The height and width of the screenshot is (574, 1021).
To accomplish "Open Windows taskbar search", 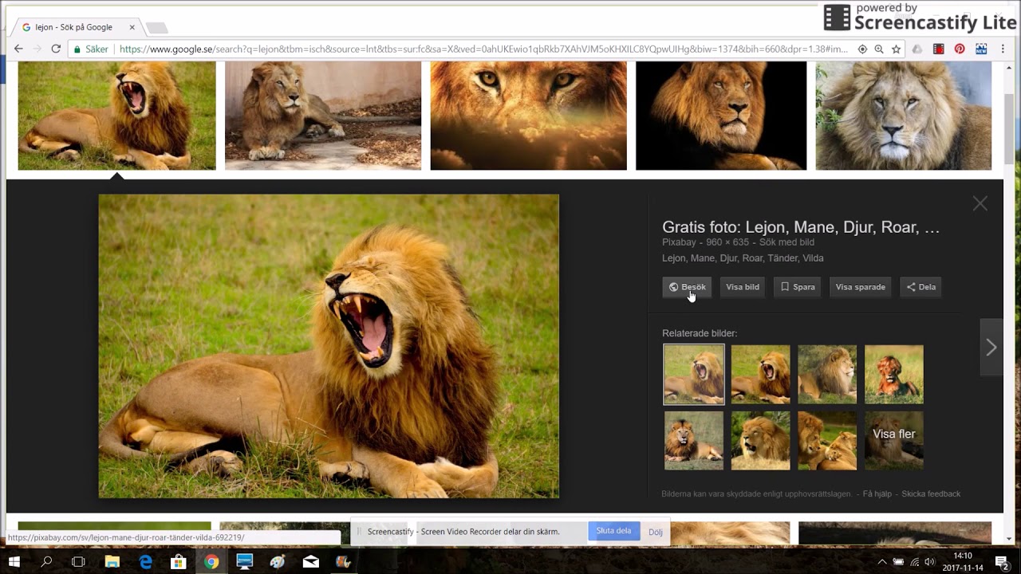I will tap(46, 562).
